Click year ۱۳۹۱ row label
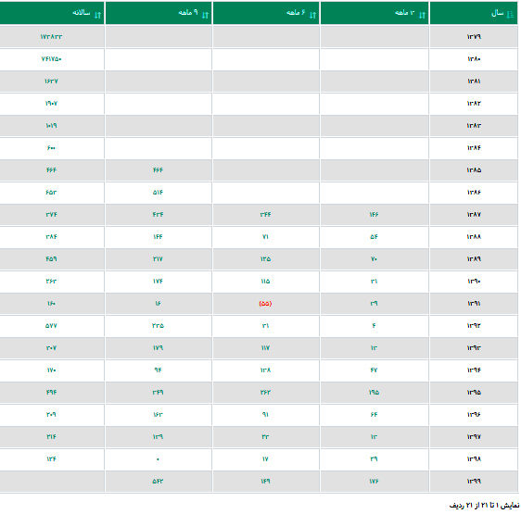 click(474, 304)
